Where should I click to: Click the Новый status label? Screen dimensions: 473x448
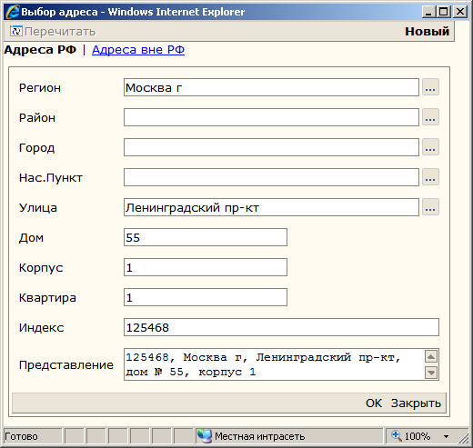tap(427, 32)
